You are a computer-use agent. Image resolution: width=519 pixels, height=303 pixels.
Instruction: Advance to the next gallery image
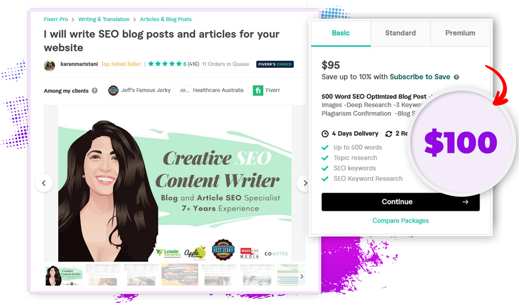(305, 183)
